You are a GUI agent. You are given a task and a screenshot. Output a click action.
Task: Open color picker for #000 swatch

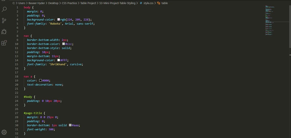coord(40,80)
